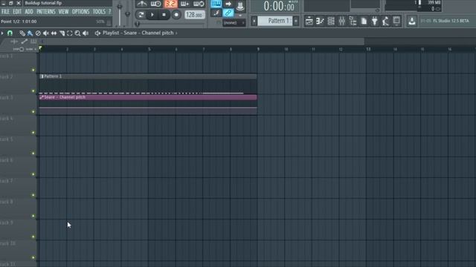Switch pattern/song mode button
476x267 pixels.
point(141,15)
